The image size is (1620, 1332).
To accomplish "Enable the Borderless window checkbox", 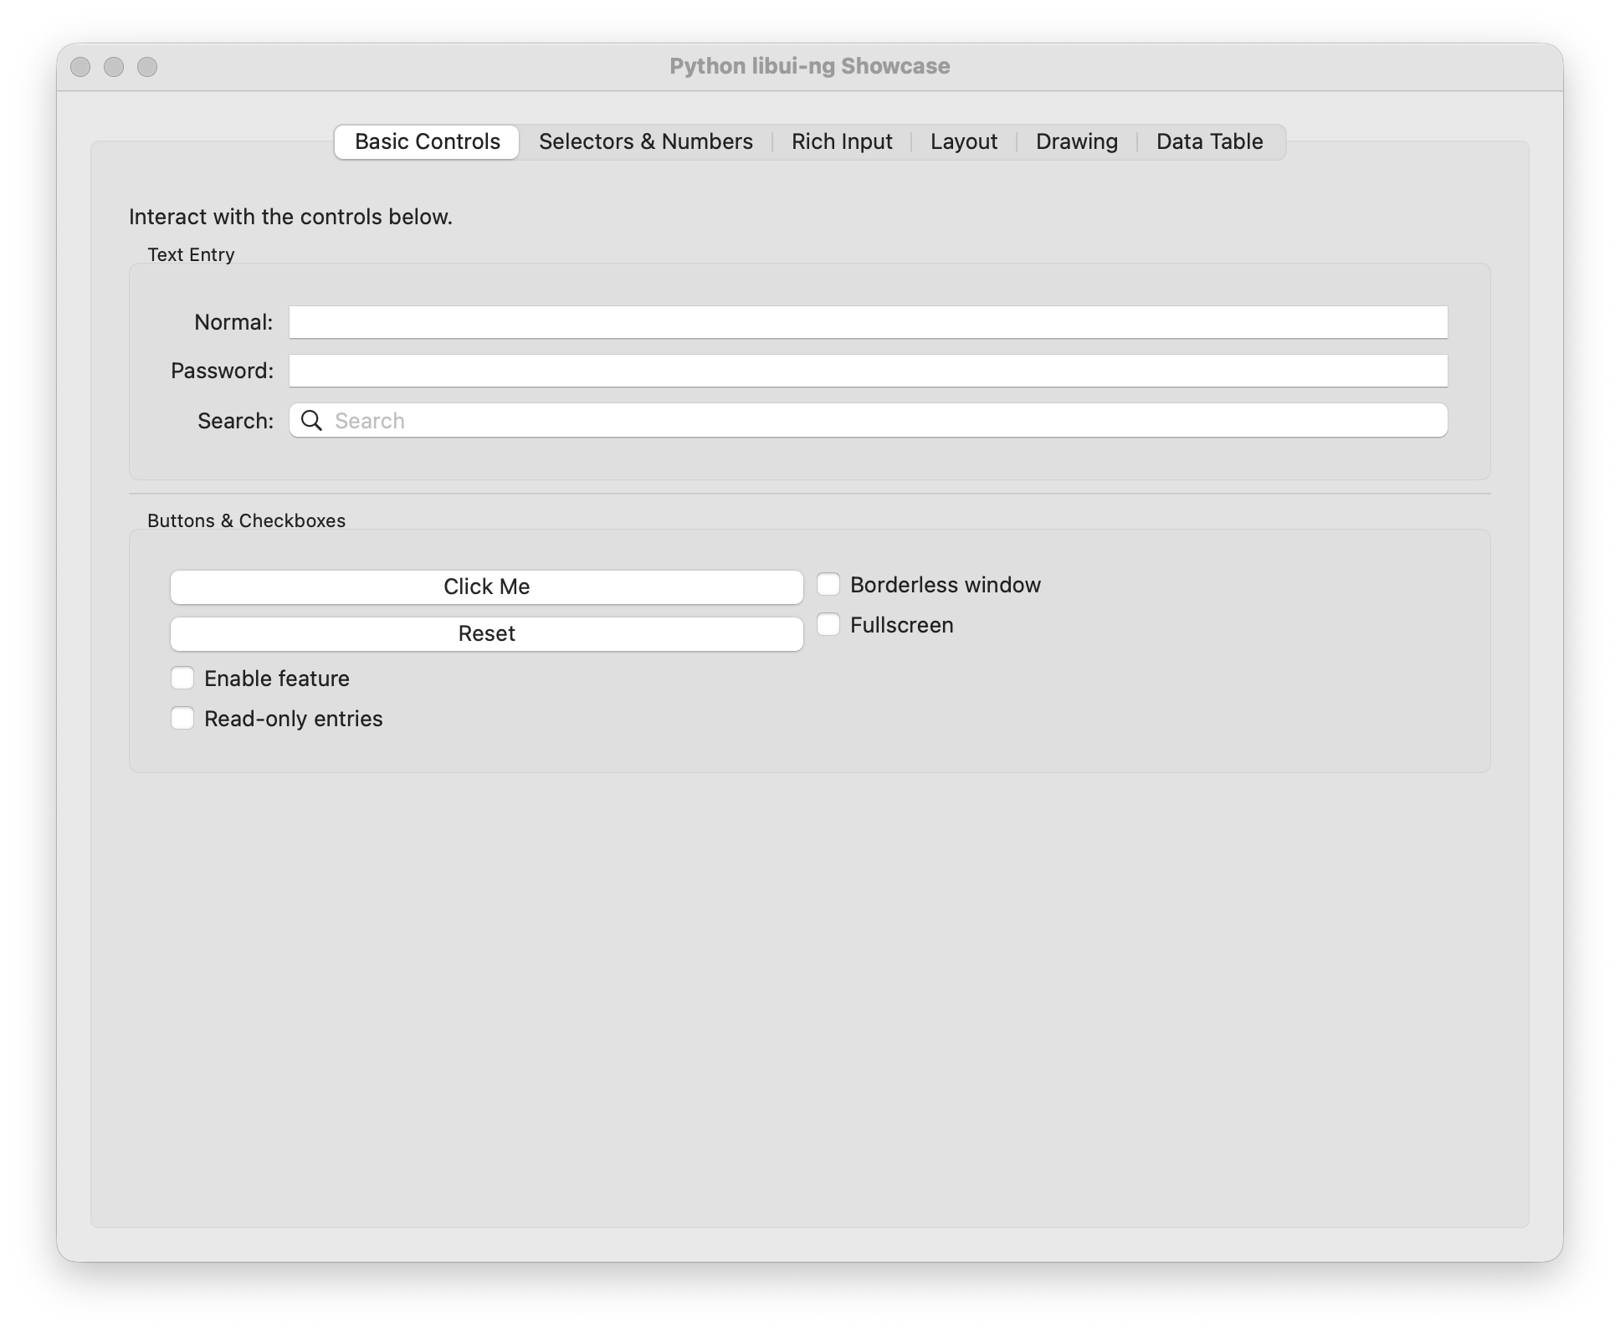I will 828,584.
